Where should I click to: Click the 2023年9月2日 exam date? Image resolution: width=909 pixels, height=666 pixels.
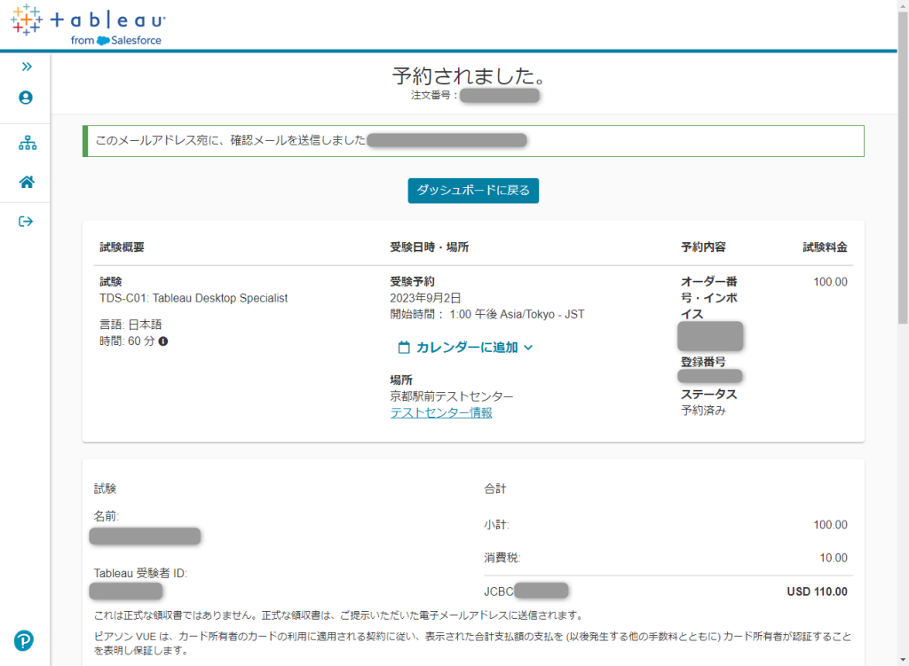pos(425,298)
